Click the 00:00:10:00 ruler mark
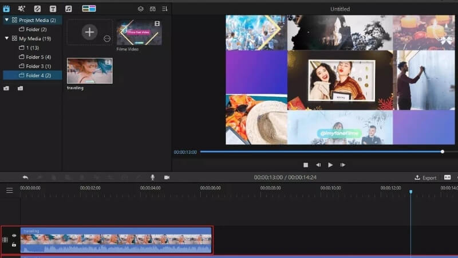 coord(330,188)
